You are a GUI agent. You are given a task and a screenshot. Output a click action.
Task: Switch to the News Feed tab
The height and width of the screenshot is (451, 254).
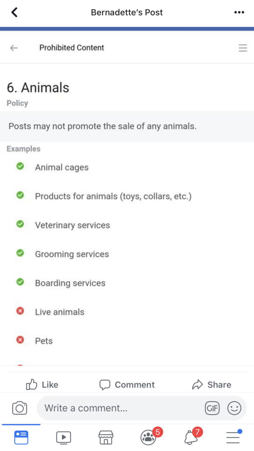21,437
